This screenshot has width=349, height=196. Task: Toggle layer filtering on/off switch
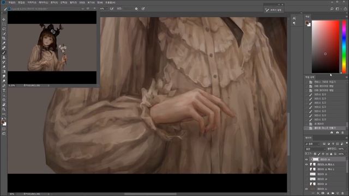pos(347,144)
